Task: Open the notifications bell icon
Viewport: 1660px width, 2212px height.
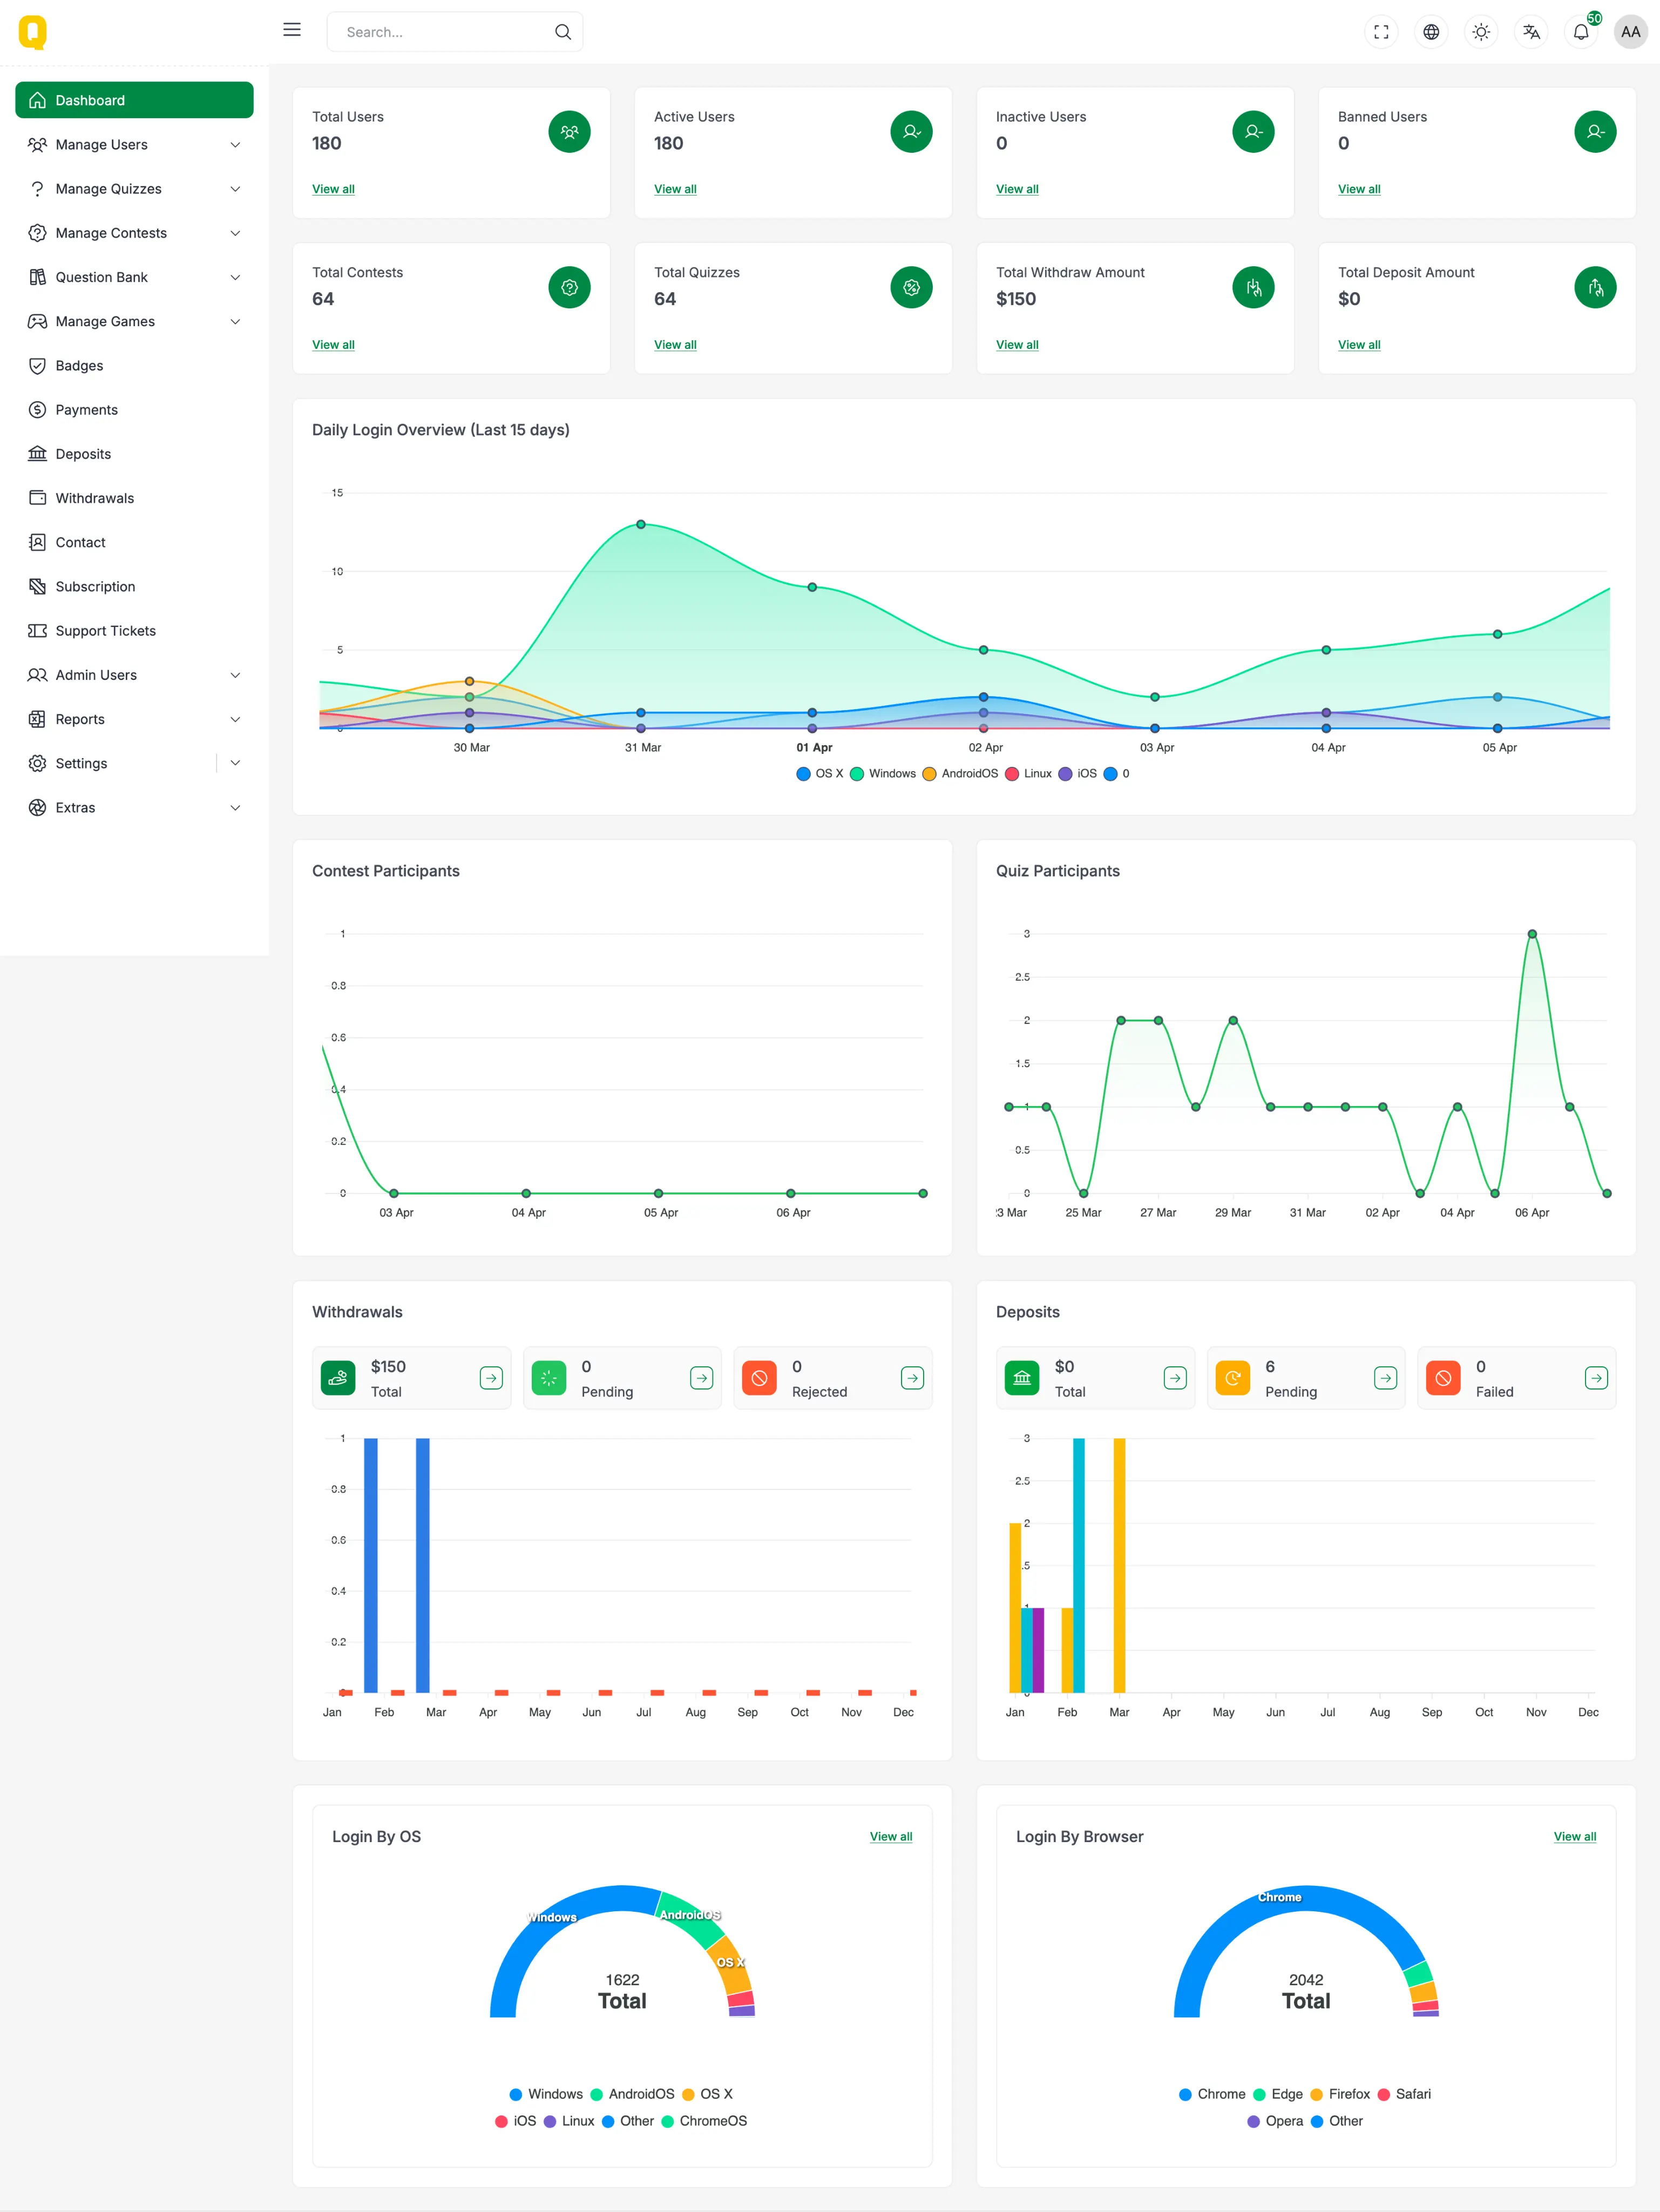Action: (1581, 32)
